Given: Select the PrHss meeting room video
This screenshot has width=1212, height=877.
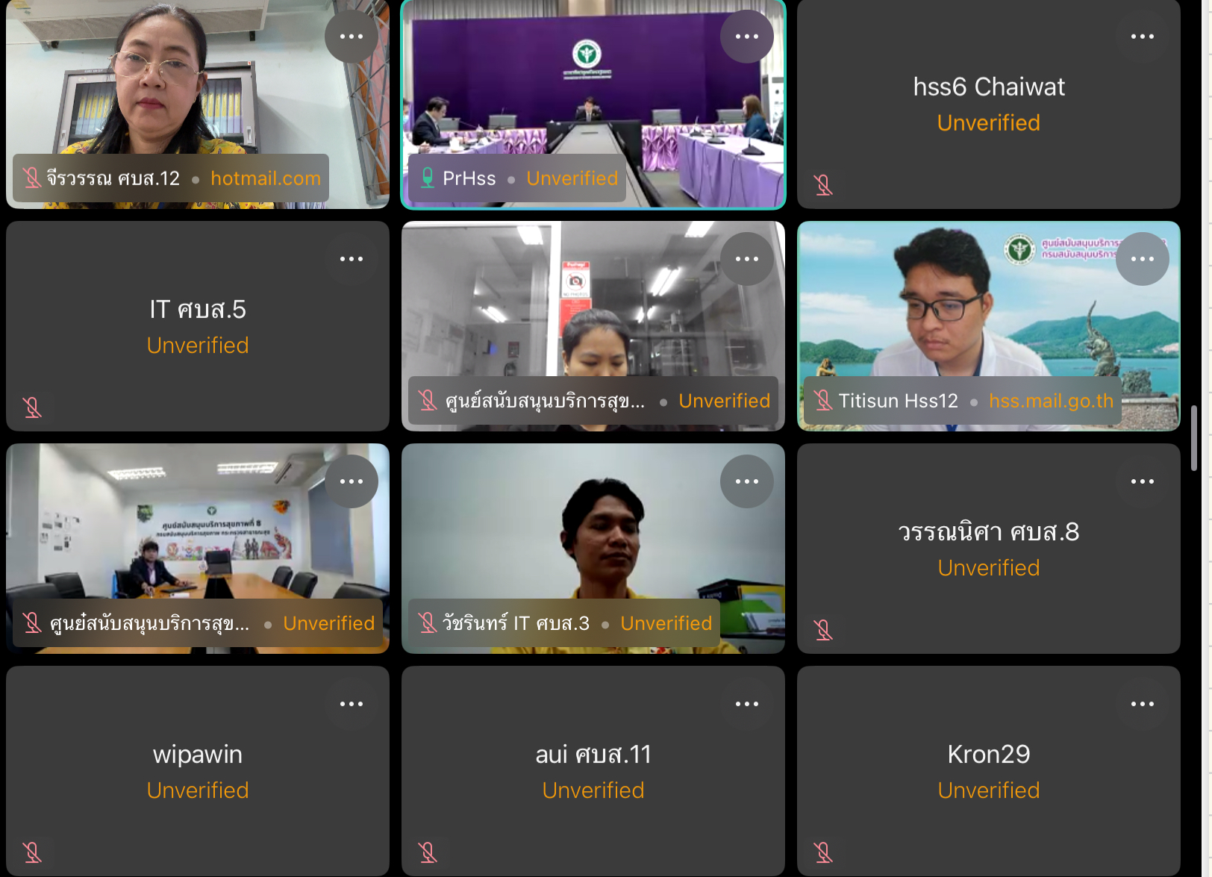Looking at the screenshot, I should tap(593, 104).
